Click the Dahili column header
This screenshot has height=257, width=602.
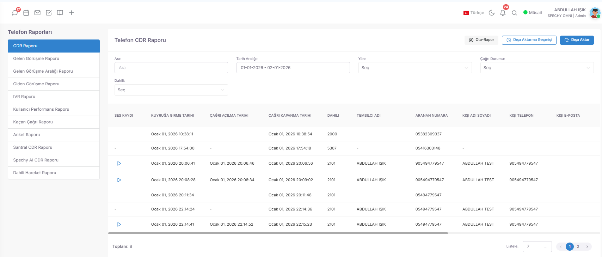click(x=333, y=116)
